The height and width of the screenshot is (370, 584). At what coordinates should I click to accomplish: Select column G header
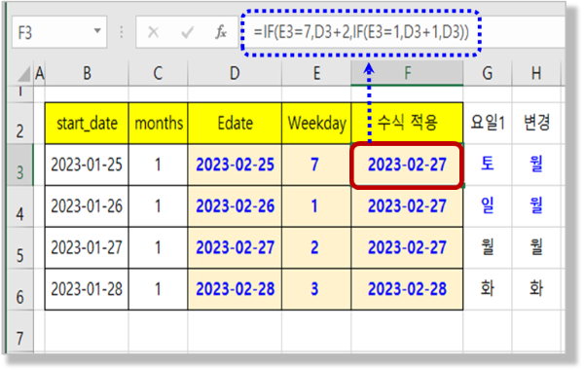[x=488, y=73]
